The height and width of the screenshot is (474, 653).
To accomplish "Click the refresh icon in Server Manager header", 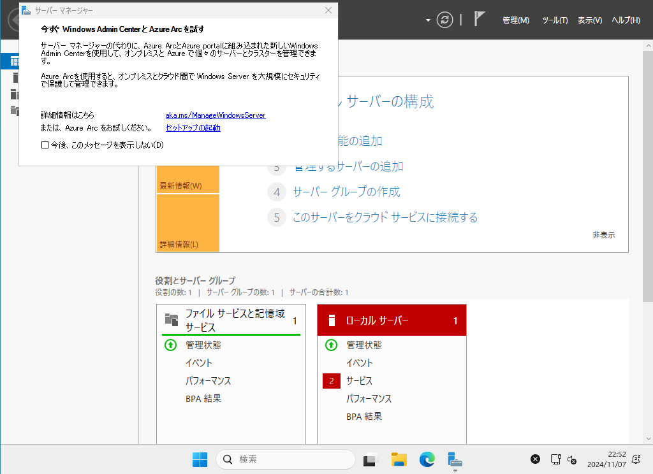I will point(444,20).
